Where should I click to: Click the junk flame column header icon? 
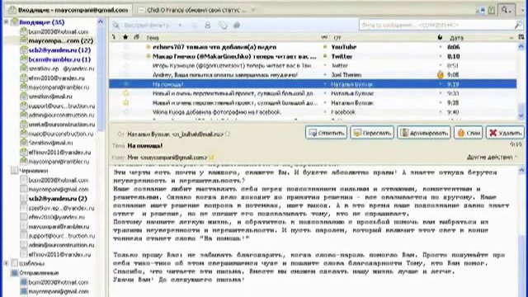(440, 37)
